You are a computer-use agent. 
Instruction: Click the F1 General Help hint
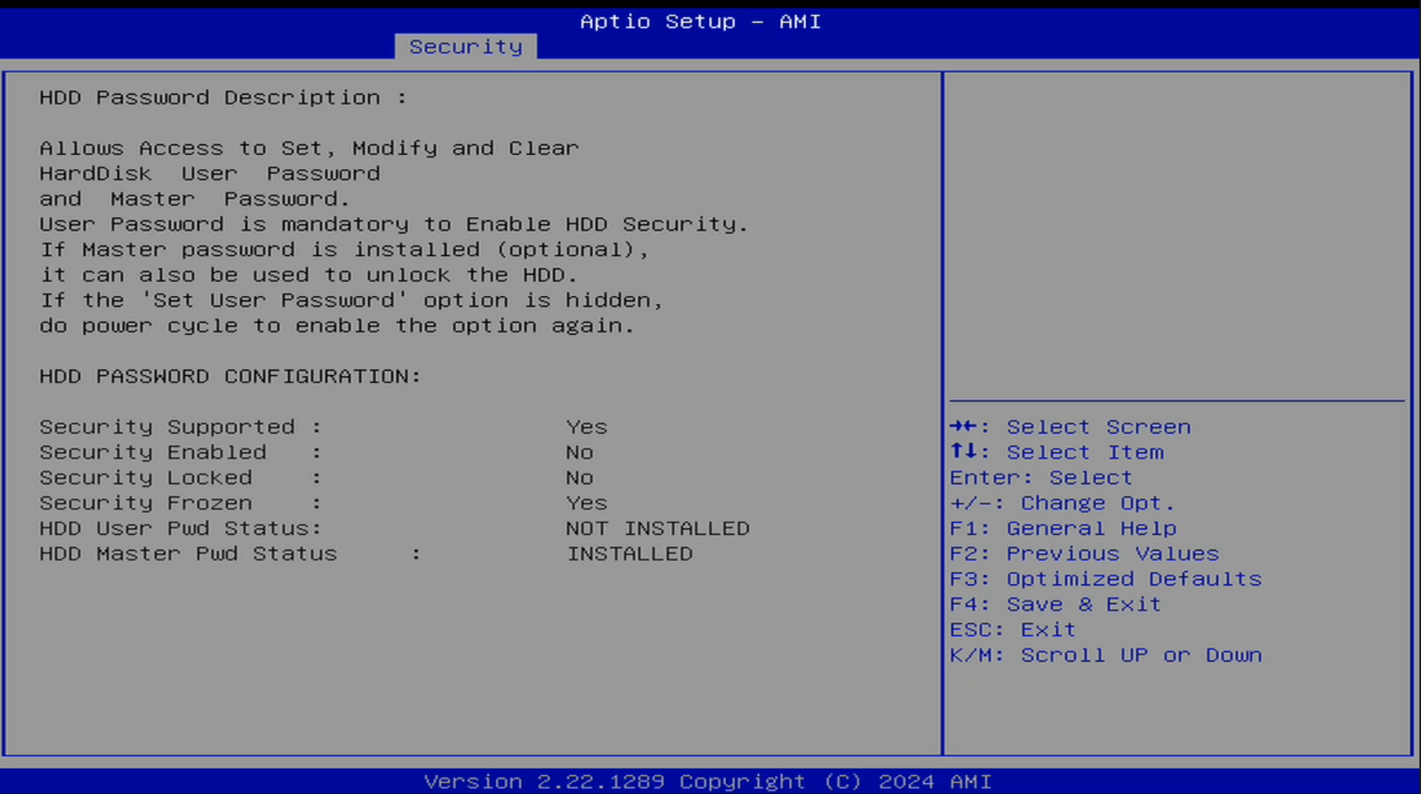(x=1062, y=529)
